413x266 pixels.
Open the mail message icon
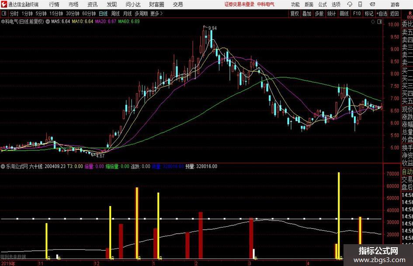click(372, 4)
